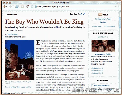Click the Stop loading icon
The image size is (122, 95).
tap(22, 7)
